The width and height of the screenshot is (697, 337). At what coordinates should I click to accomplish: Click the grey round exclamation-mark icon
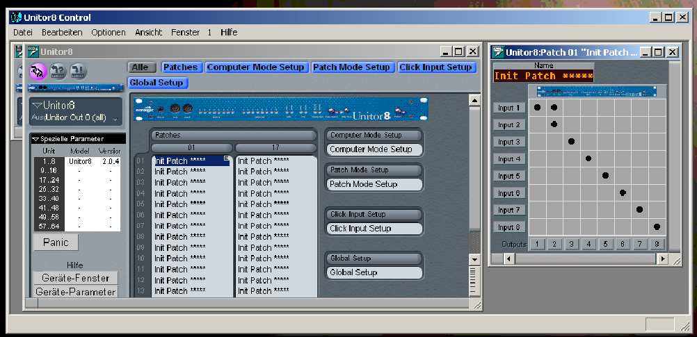click(77, 71)
